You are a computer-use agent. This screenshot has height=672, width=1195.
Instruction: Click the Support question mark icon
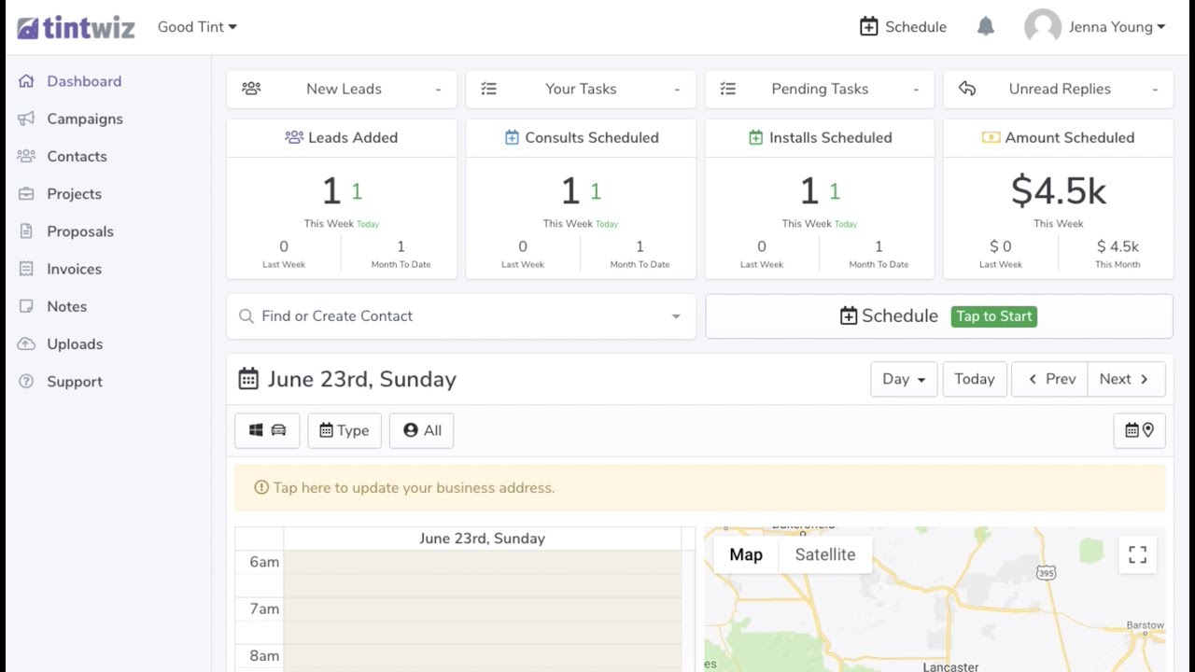tap(27, 381)
